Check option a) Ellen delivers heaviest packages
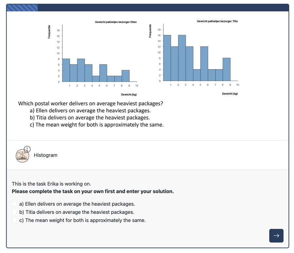Screen dimensions: 294x253 point(14,204)
